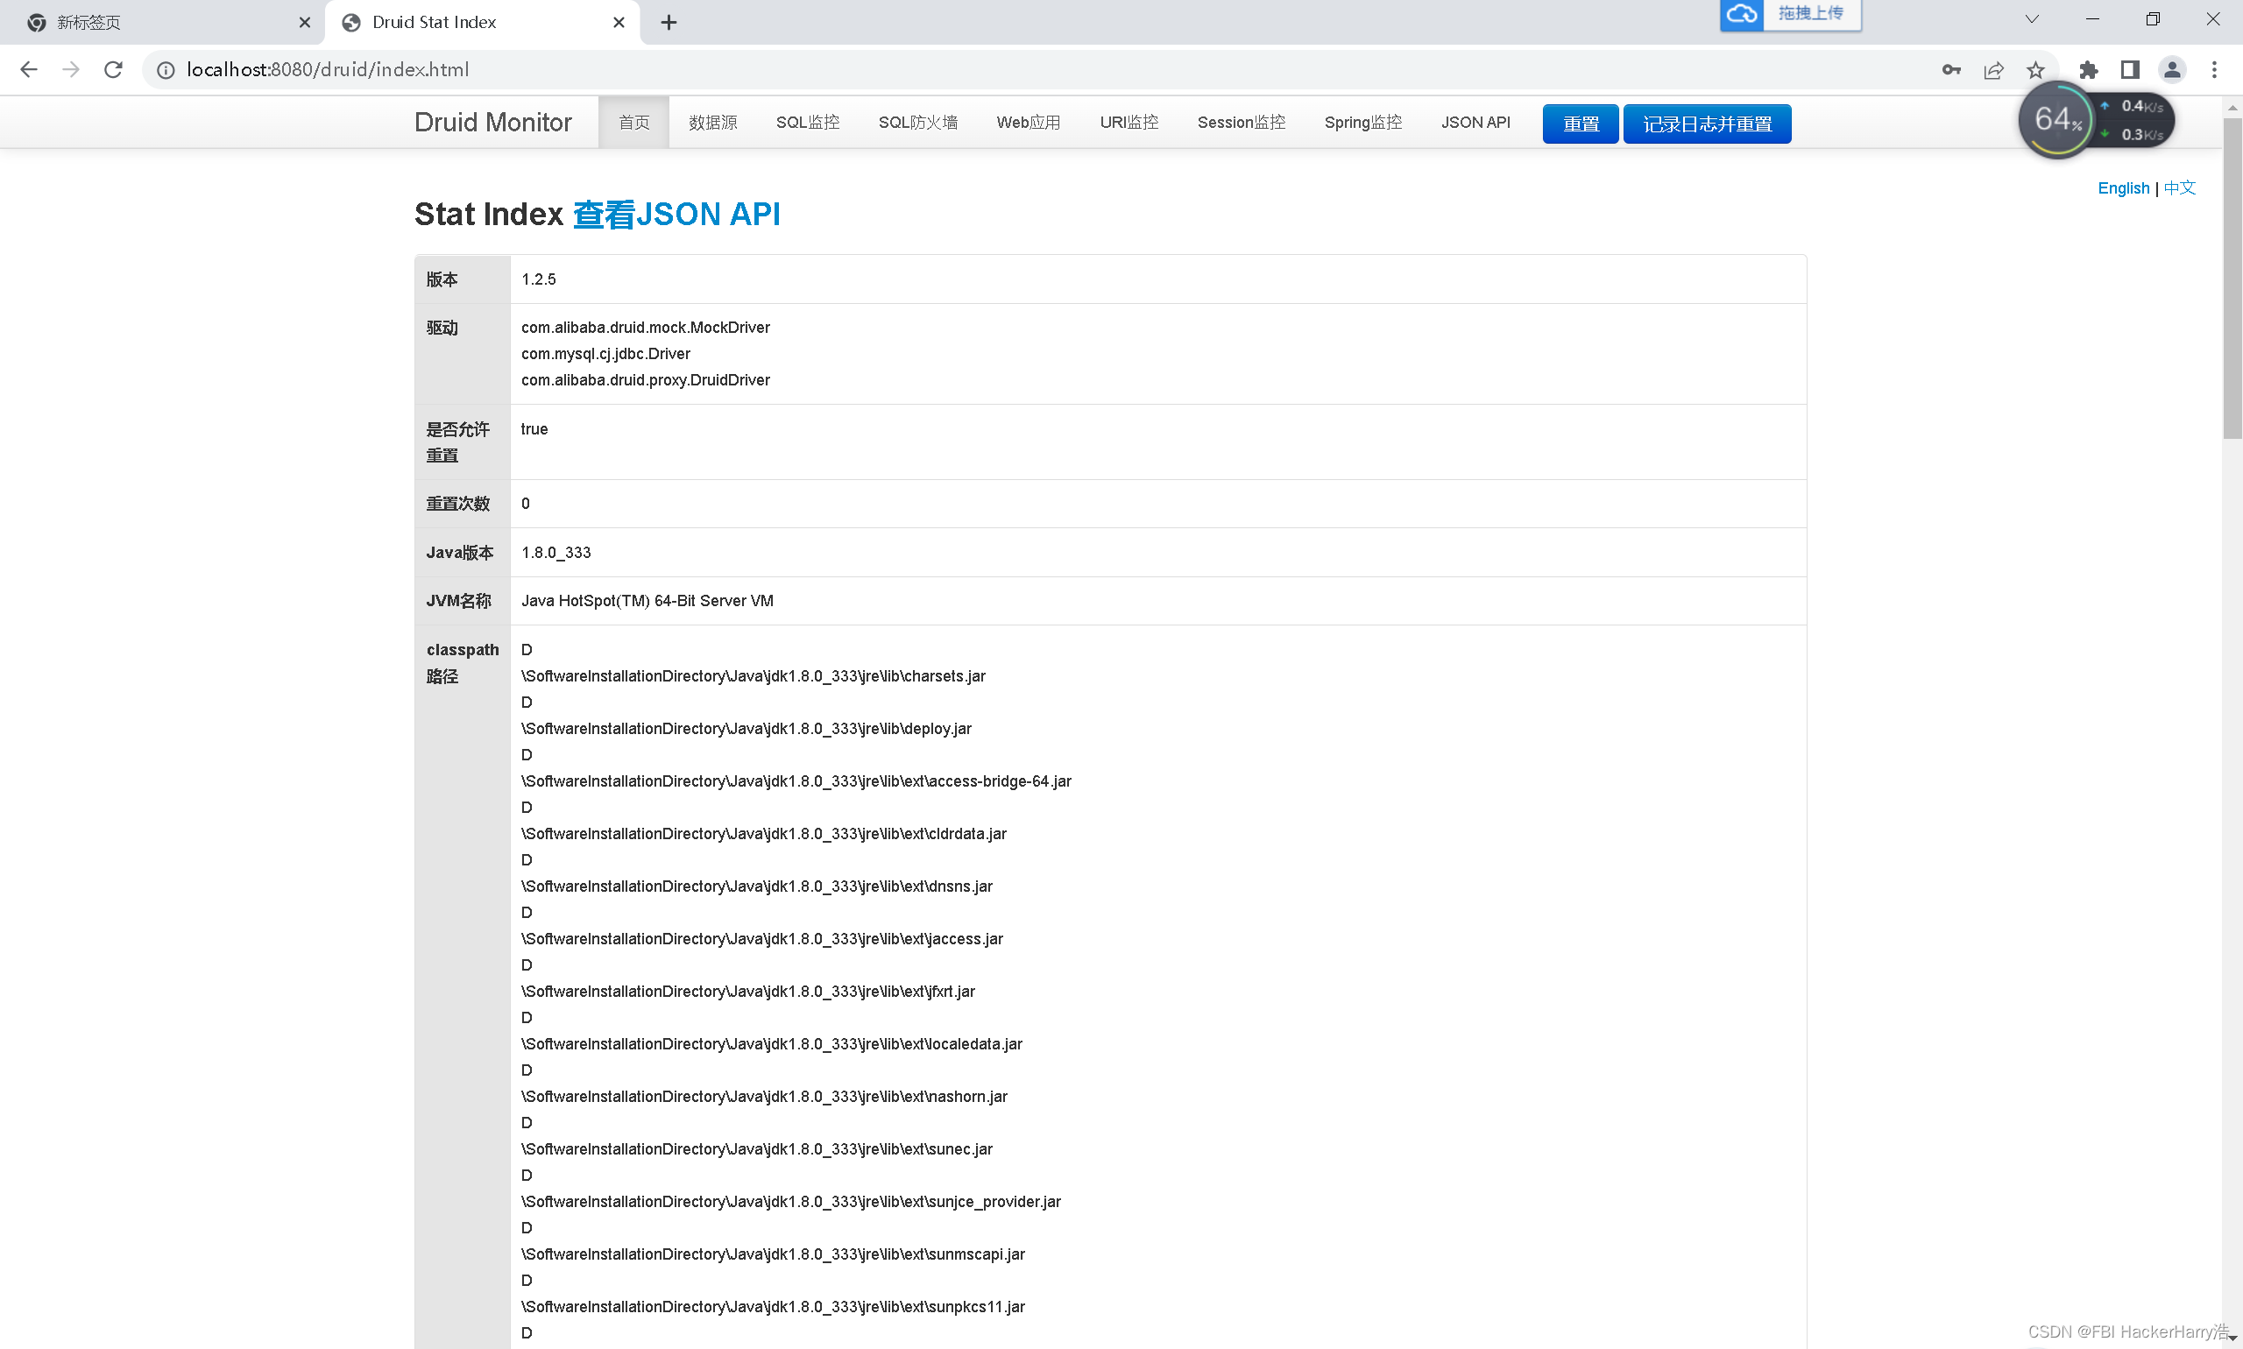Click the Stat Index heading
The image size is (2243, 1349).
(489, 215)
